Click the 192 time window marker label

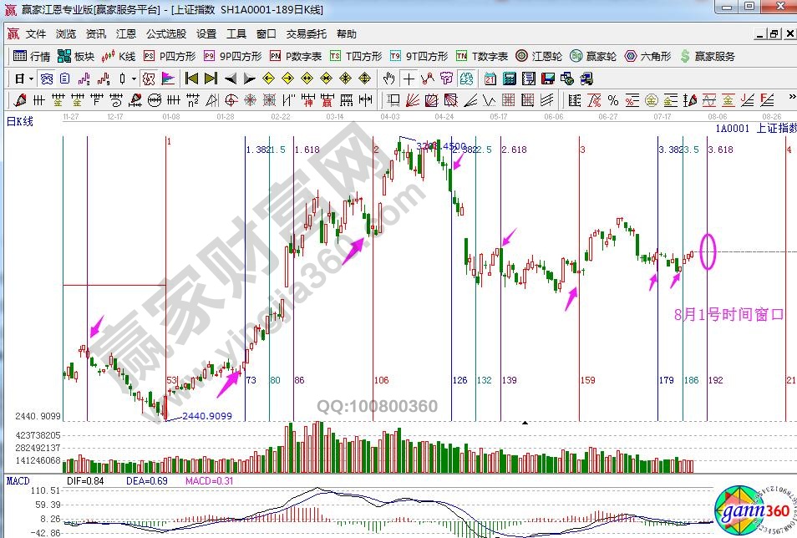point(714,380)
